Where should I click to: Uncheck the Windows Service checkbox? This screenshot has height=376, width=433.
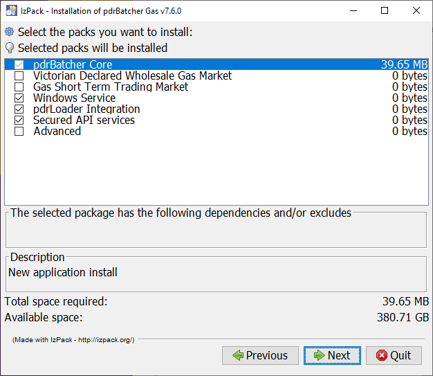point(19,98)
